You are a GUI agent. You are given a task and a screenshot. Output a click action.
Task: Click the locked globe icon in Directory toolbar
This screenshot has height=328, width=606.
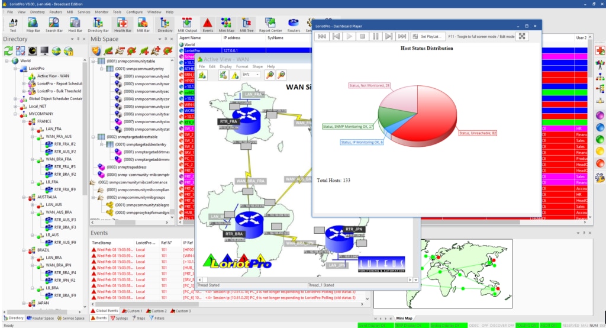(69, 51)
